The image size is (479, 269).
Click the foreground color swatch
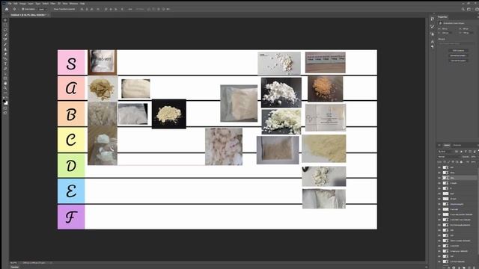click(4, 101)
